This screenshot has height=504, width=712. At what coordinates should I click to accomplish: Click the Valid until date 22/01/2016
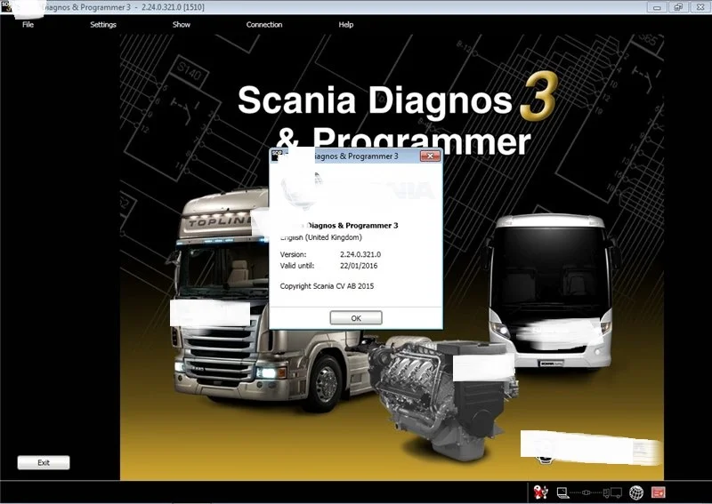tap(359, 266)
